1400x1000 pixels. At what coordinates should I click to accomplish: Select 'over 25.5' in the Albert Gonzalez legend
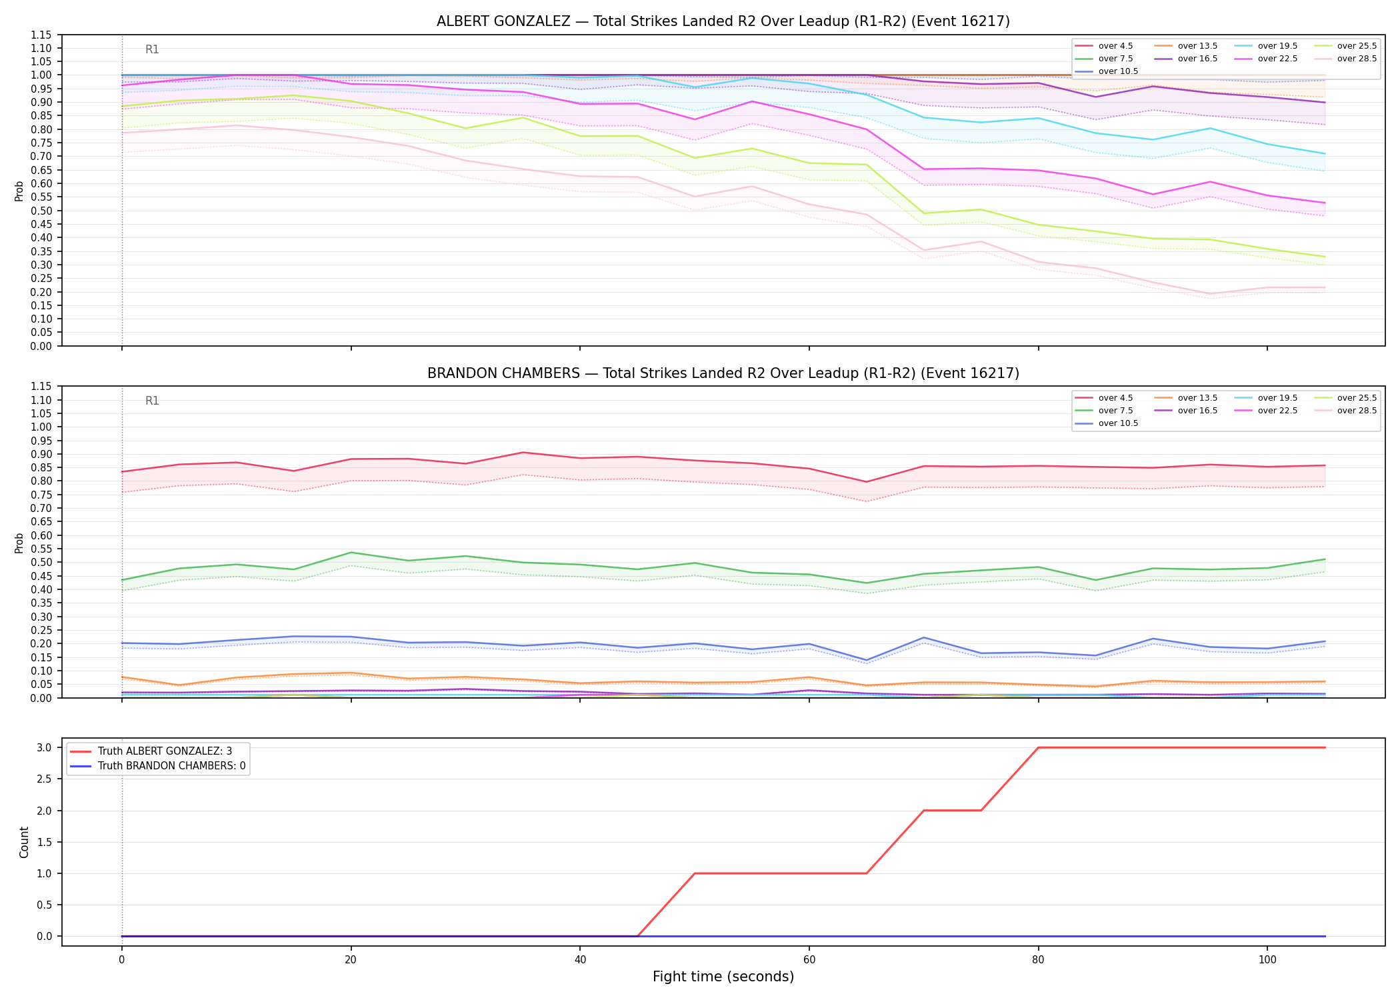[x=1345, y=46]
